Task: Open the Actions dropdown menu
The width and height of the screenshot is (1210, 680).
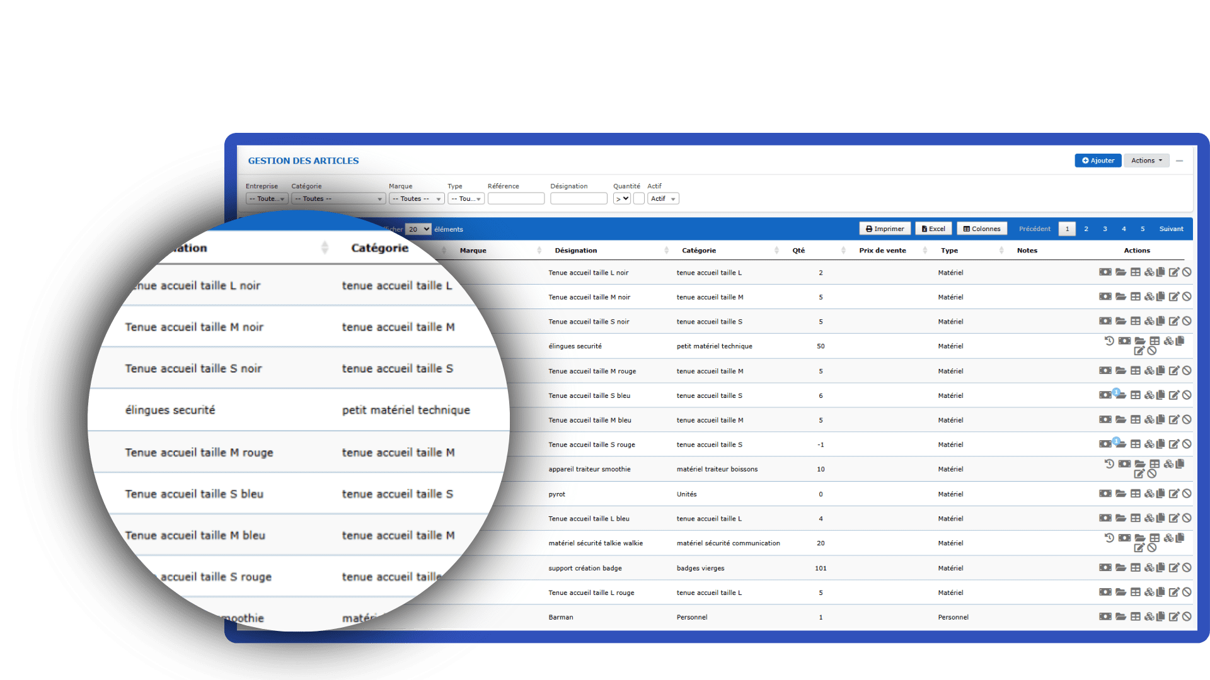Action: (1146, 161)
